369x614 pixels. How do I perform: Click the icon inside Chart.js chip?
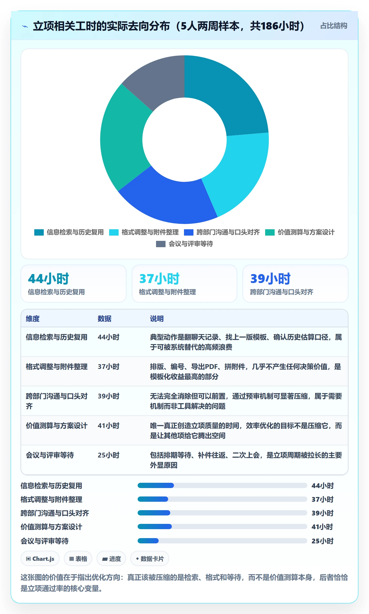point(28,559)
